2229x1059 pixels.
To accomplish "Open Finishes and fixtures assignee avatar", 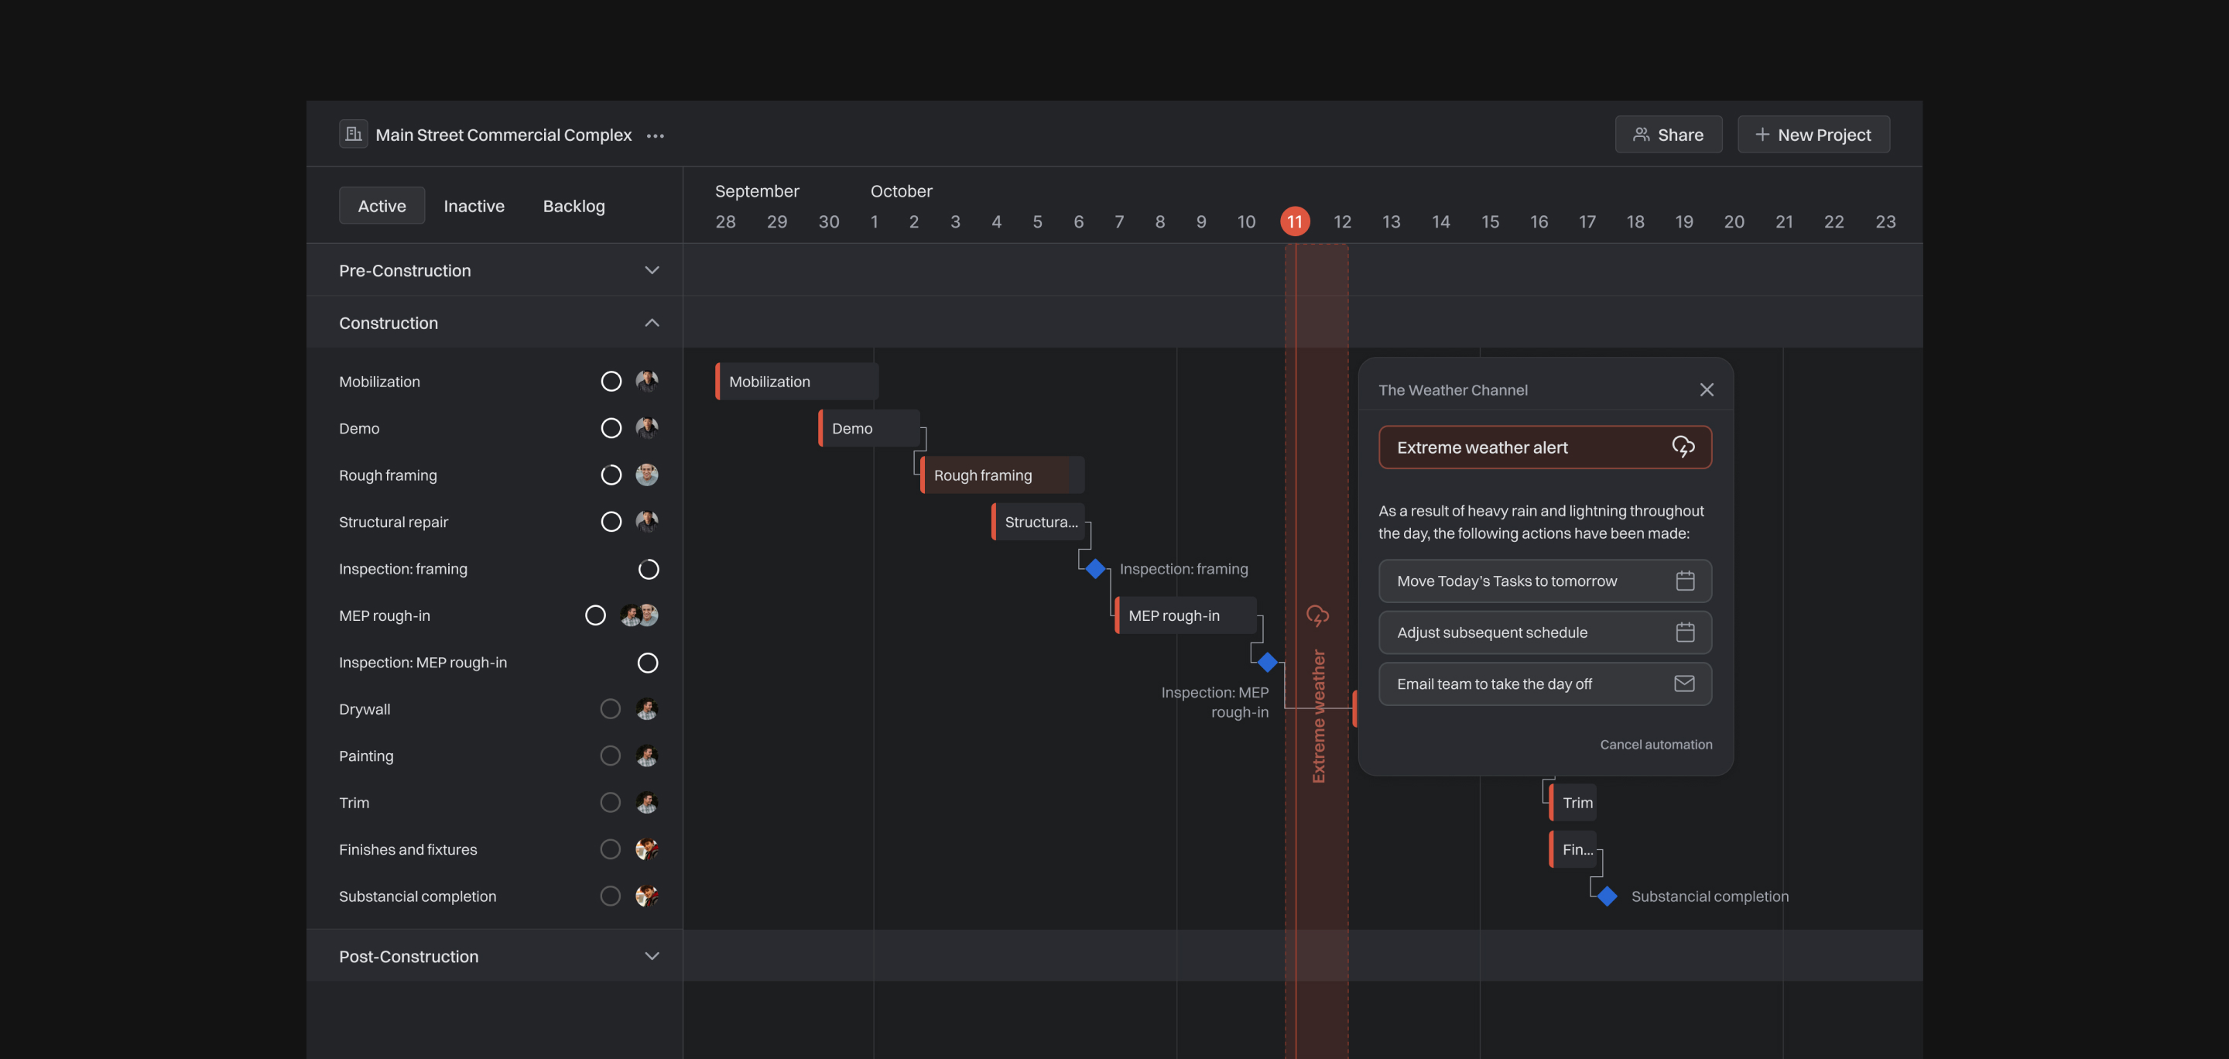I will [x=646, y=848].
